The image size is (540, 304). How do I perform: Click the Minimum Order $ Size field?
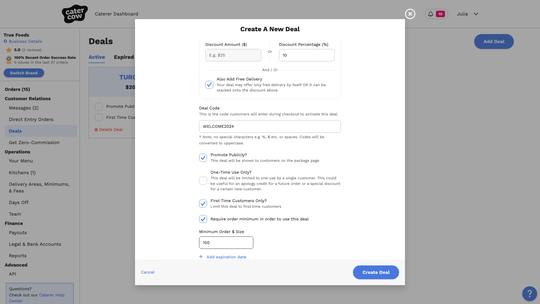[226, 243]
